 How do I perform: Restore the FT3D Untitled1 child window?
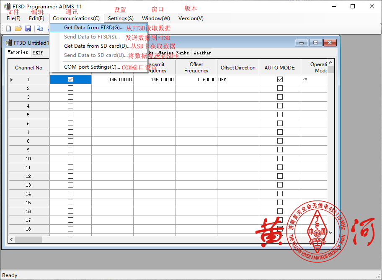point(315,43)
